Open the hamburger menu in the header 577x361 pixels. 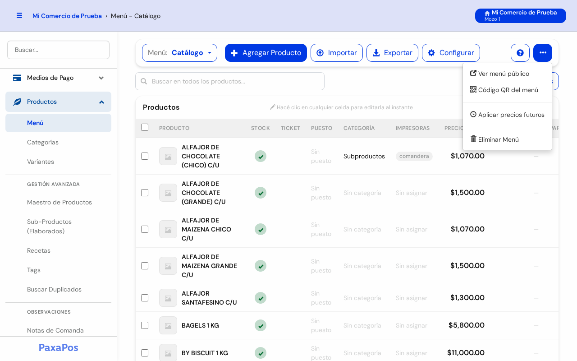[19, 15]
